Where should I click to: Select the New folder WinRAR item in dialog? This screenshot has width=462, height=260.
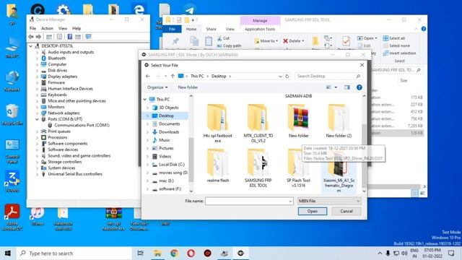tap(298, 121)
